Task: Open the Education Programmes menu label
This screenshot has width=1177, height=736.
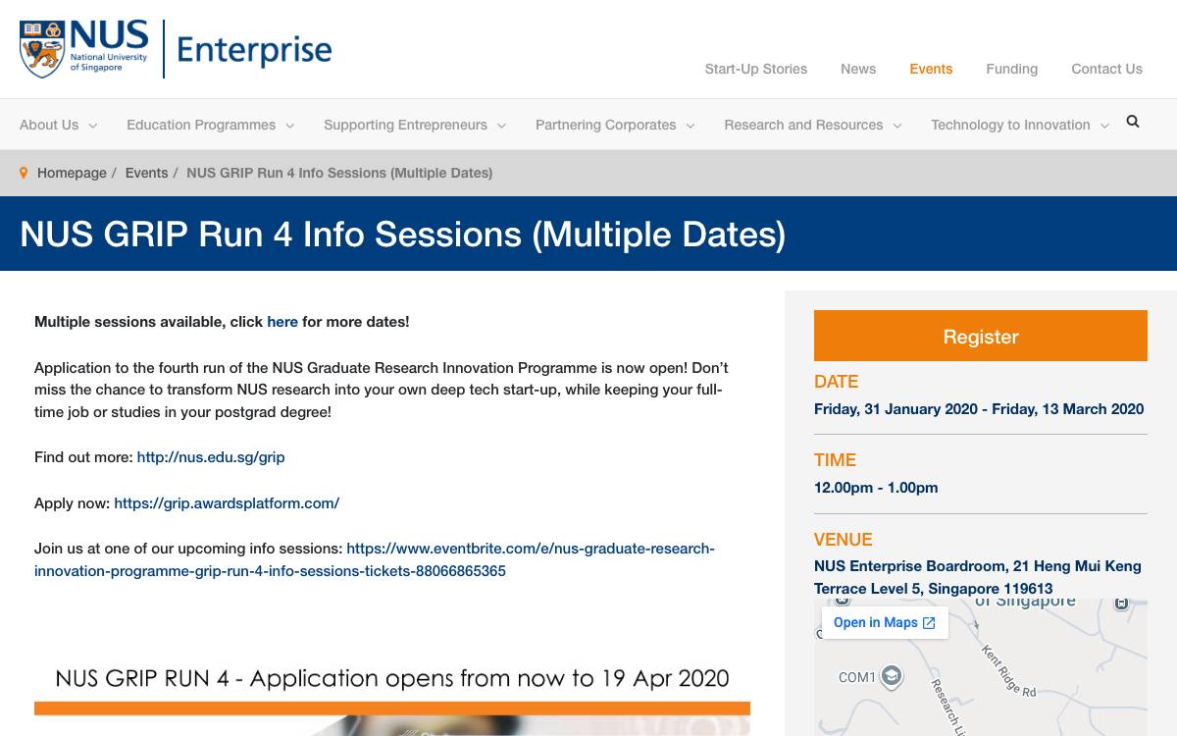Action: pyautogui.click(x=201, y=125)
